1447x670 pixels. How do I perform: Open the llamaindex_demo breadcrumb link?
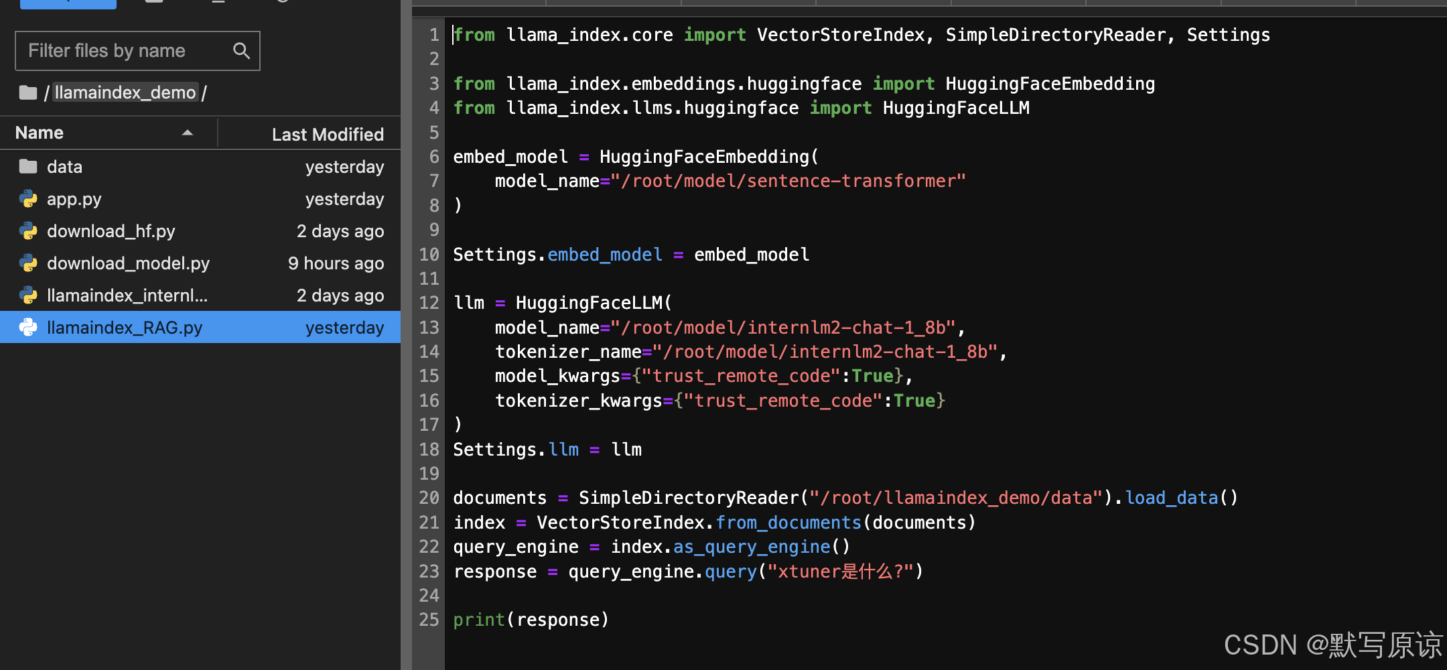point(125,92)
